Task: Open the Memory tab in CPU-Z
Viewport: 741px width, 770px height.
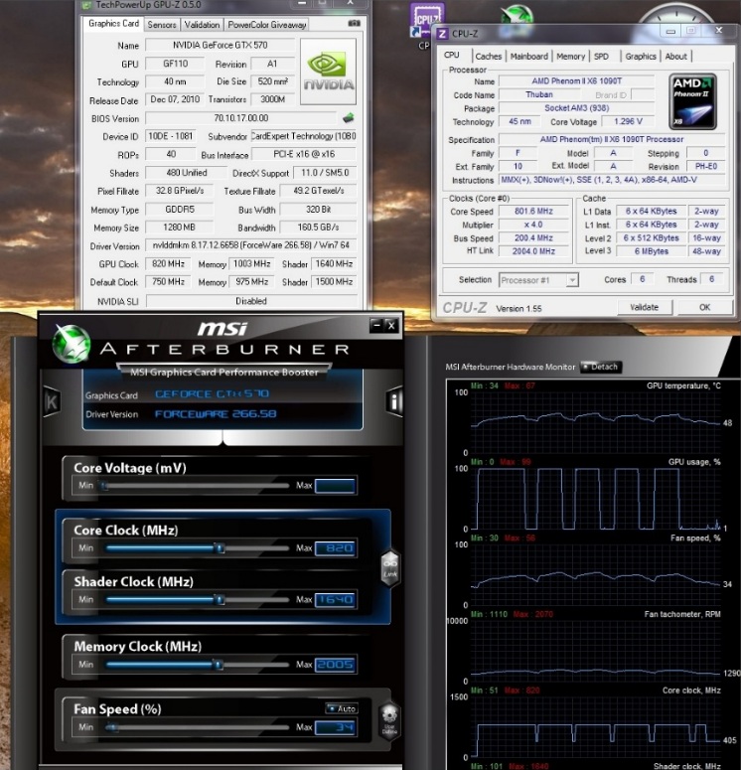Action: pyautogui.click(x=570, y=57)
